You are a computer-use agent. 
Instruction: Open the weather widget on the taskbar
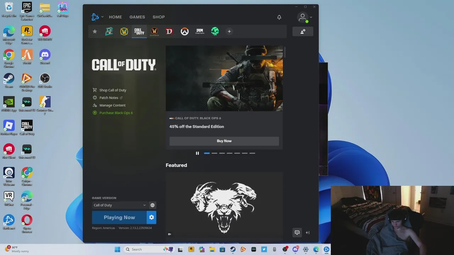18,249
